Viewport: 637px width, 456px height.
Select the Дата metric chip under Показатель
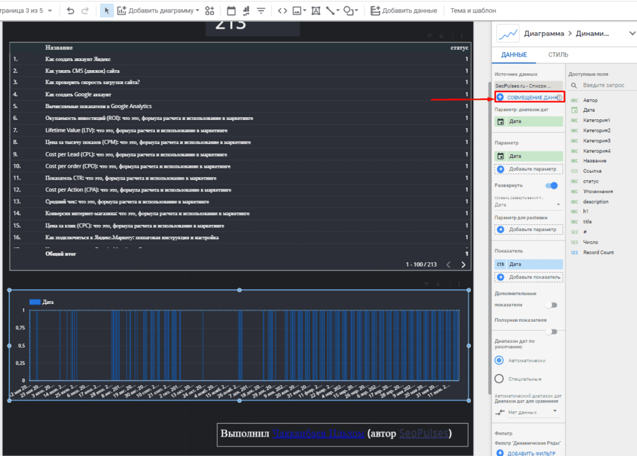click(x=529, y=264)
